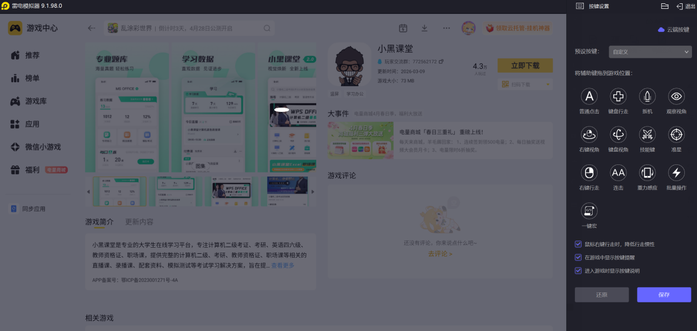This screenshot has height=331, width=697.
Task: Select the 一键宏 macro icon
Action: 589,211
